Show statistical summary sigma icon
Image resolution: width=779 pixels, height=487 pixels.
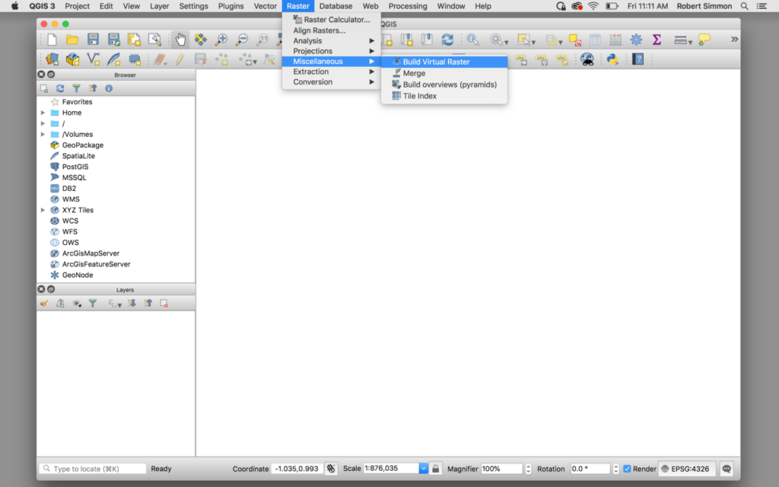pyautogui.click(x=657, y=40)
